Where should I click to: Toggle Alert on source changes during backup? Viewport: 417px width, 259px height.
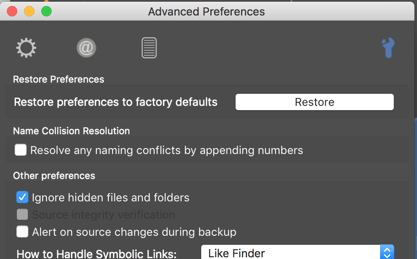22,232
